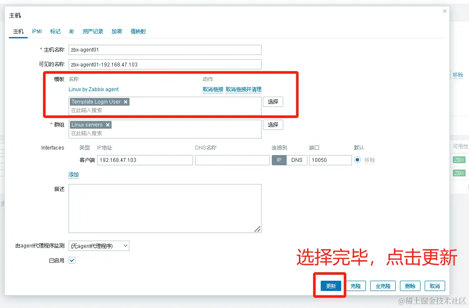Click the 取消链接 unlink link

coord(213,89)
